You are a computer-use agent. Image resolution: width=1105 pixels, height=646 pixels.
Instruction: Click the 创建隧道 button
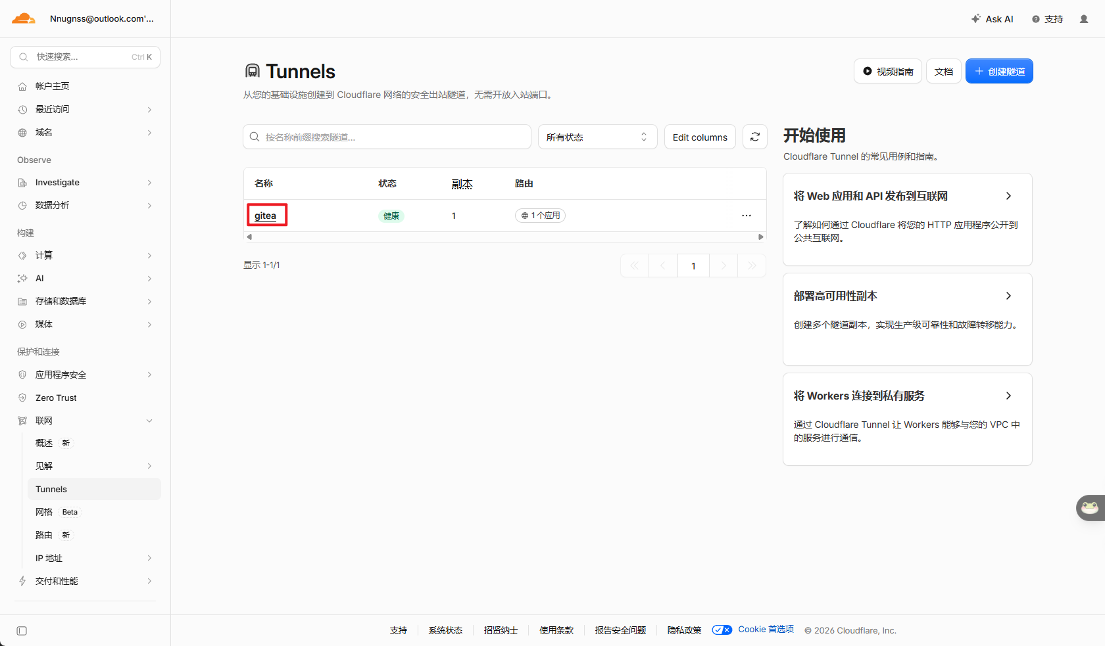[999, 71]
